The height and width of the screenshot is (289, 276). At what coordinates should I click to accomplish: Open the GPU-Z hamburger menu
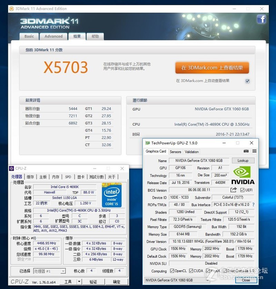pos(254,151)
